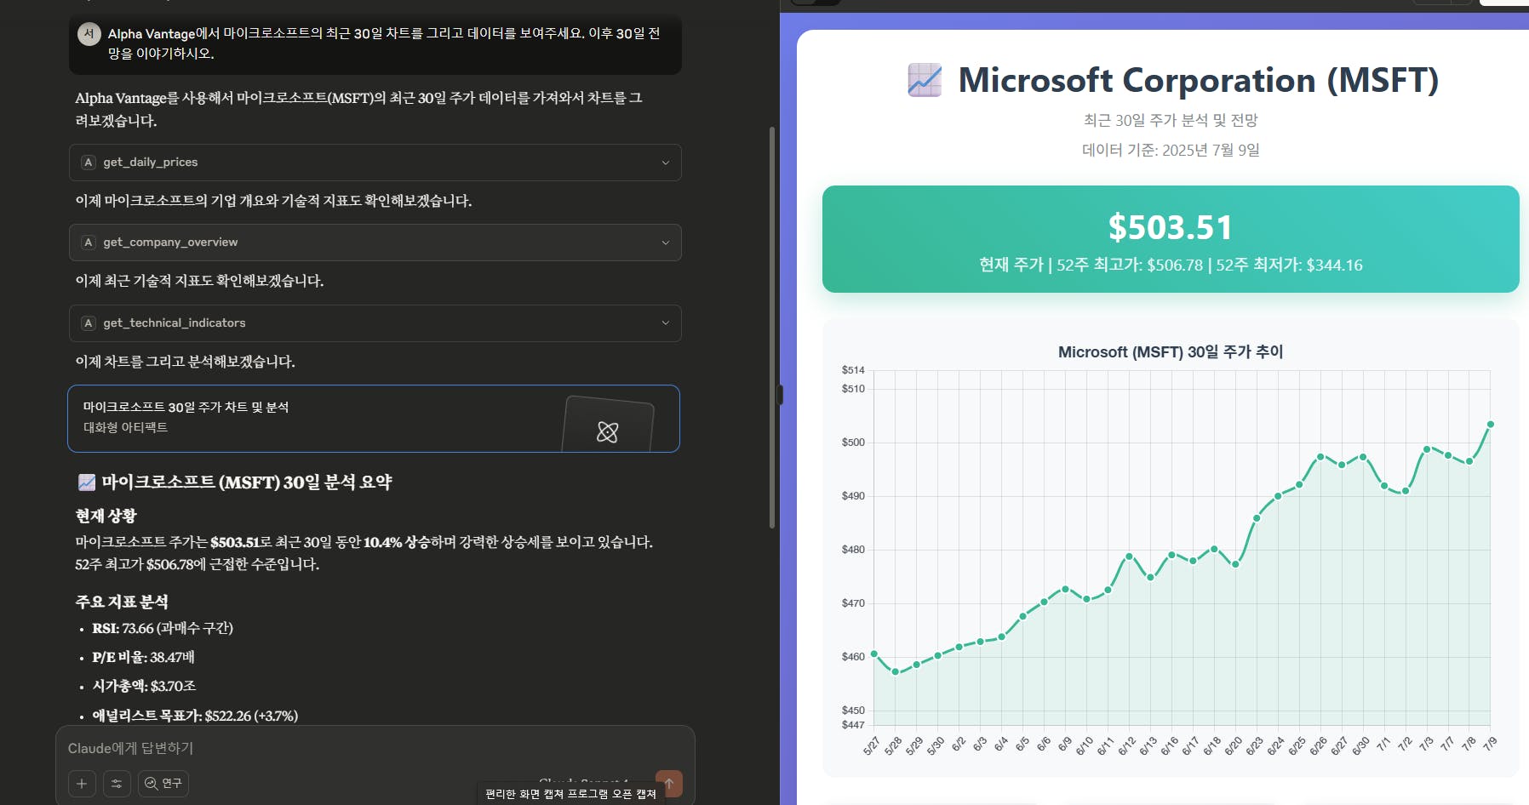Click the get_technical_indicators tool label
This screenshot has height=805, width=1529.
pos(175,323)
